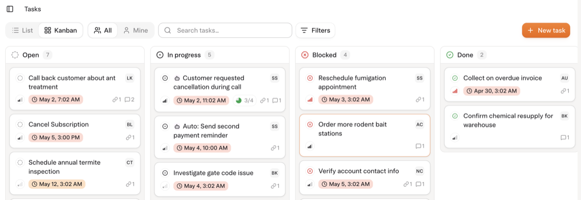Image resolution: width=581 pixels, height=200 pixels.
Task: Click the In progress column status icon
Action: click(160, 55)
